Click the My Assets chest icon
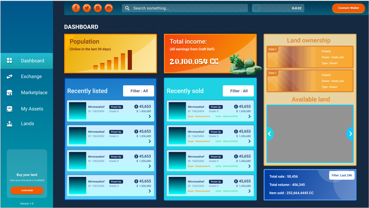This screenshot has width=369, height=208. 10,109
